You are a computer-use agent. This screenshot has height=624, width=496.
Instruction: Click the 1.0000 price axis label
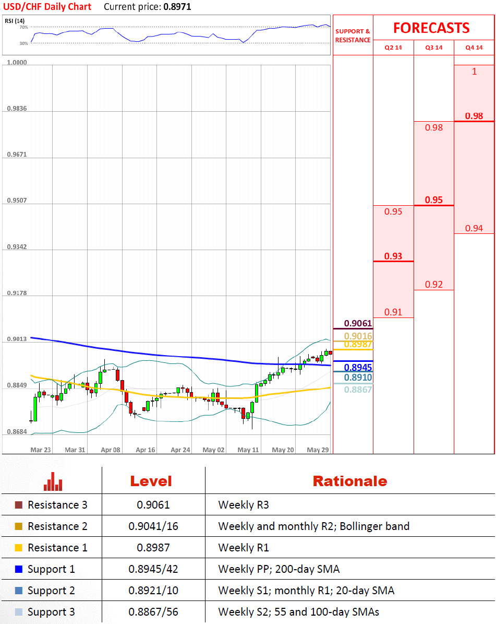tap(17, 63)
